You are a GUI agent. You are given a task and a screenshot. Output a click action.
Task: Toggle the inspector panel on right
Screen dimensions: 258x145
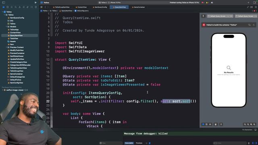(x=254, y=2)
